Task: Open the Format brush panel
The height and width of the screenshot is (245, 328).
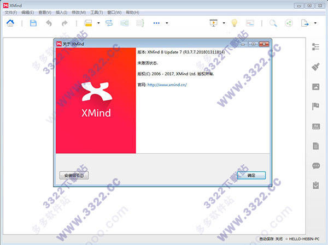Action: pos(315,67)
